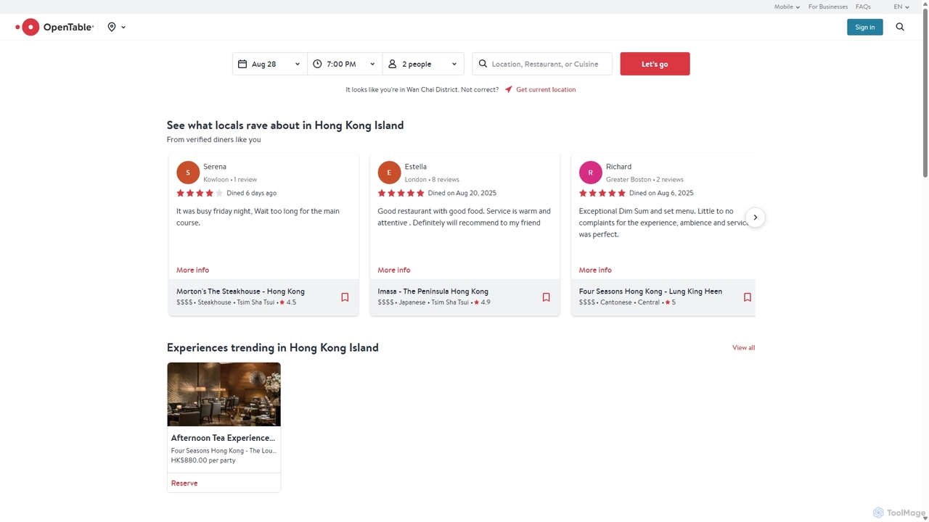
Task: Open Four Seasons Hong Kong - Lung King Heen
Action: 650,291
